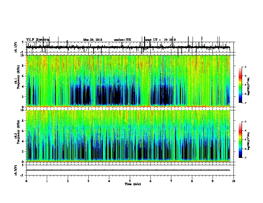This screenshot has width=263, height=203.
Task: Select the date text "Mar.20, 2018"
Action: click(x=93, y=40)
